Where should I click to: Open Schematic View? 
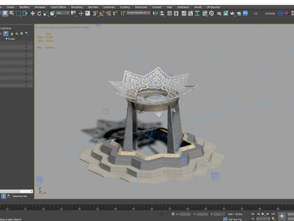click(197, 14)
